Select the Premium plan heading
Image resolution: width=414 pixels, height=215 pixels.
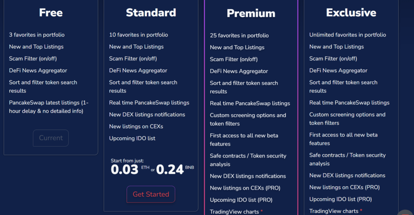[251, 13]
